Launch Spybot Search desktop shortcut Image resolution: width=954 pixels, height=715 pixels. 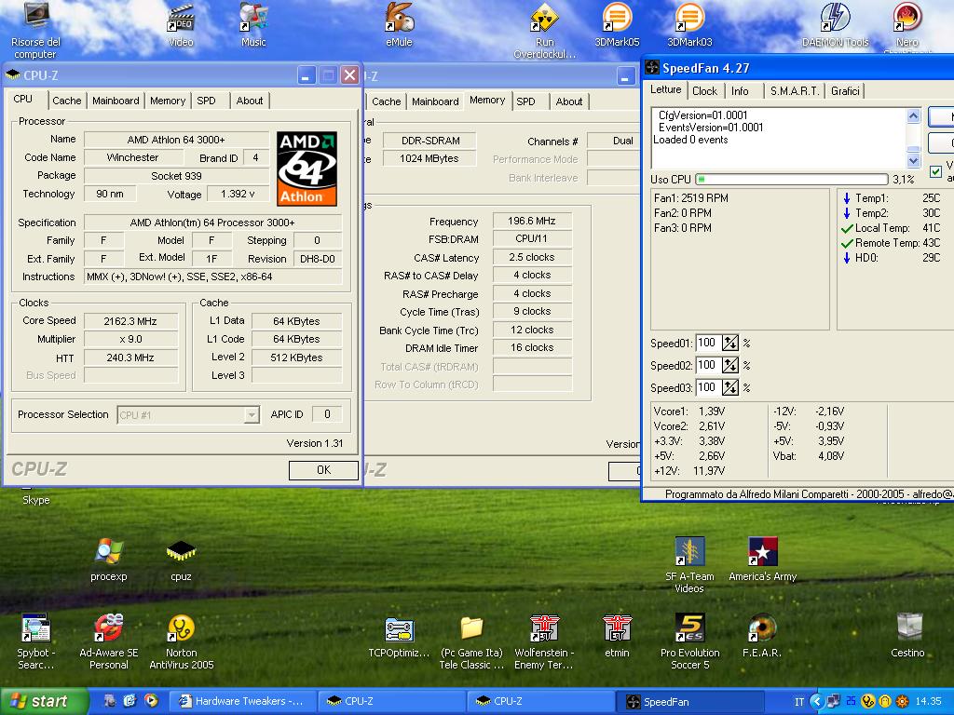[x=35, y=642]
